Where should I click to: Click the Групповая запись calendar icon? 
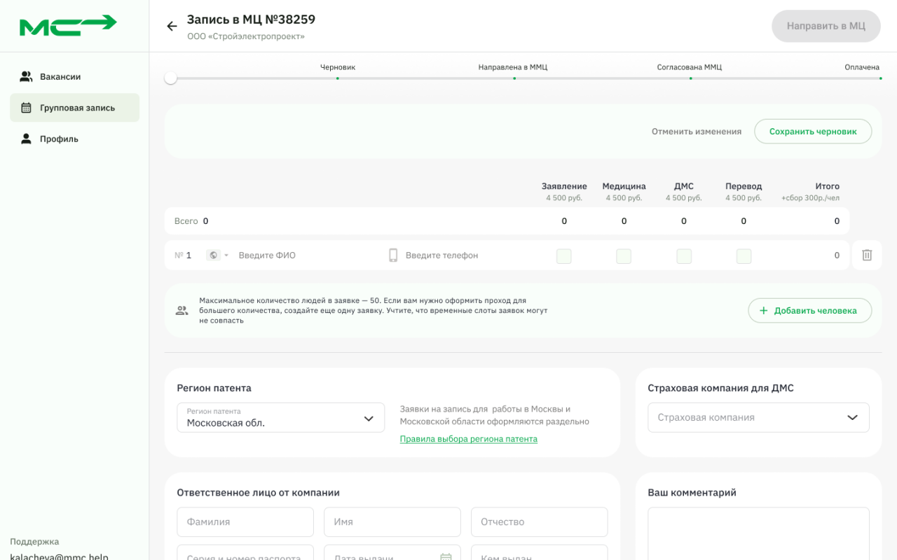pyautogui.click(x=26, y=108)
